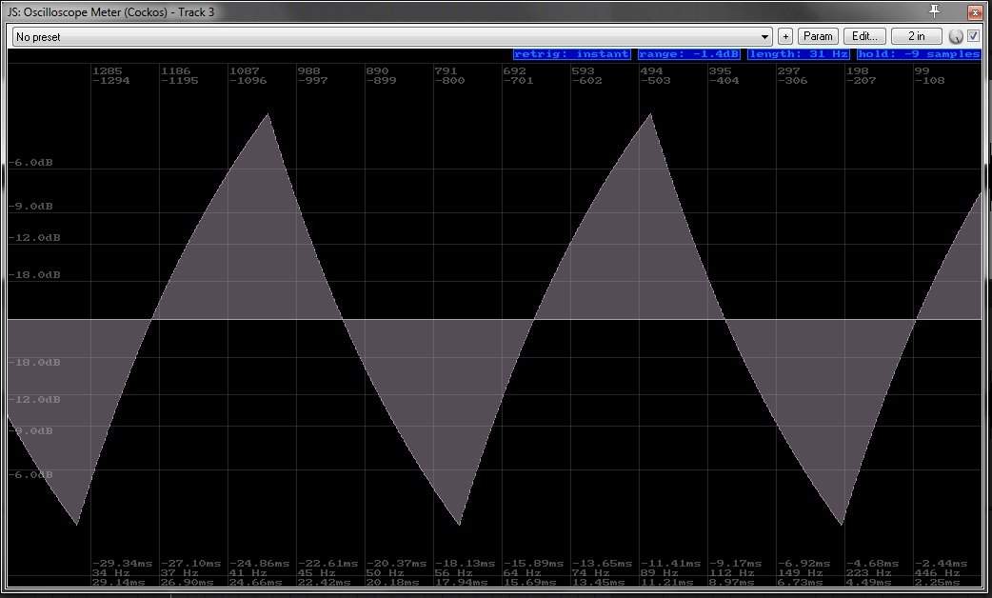
Task: Click the 'range: -1.4dB' setting
Action: (689, 54)
